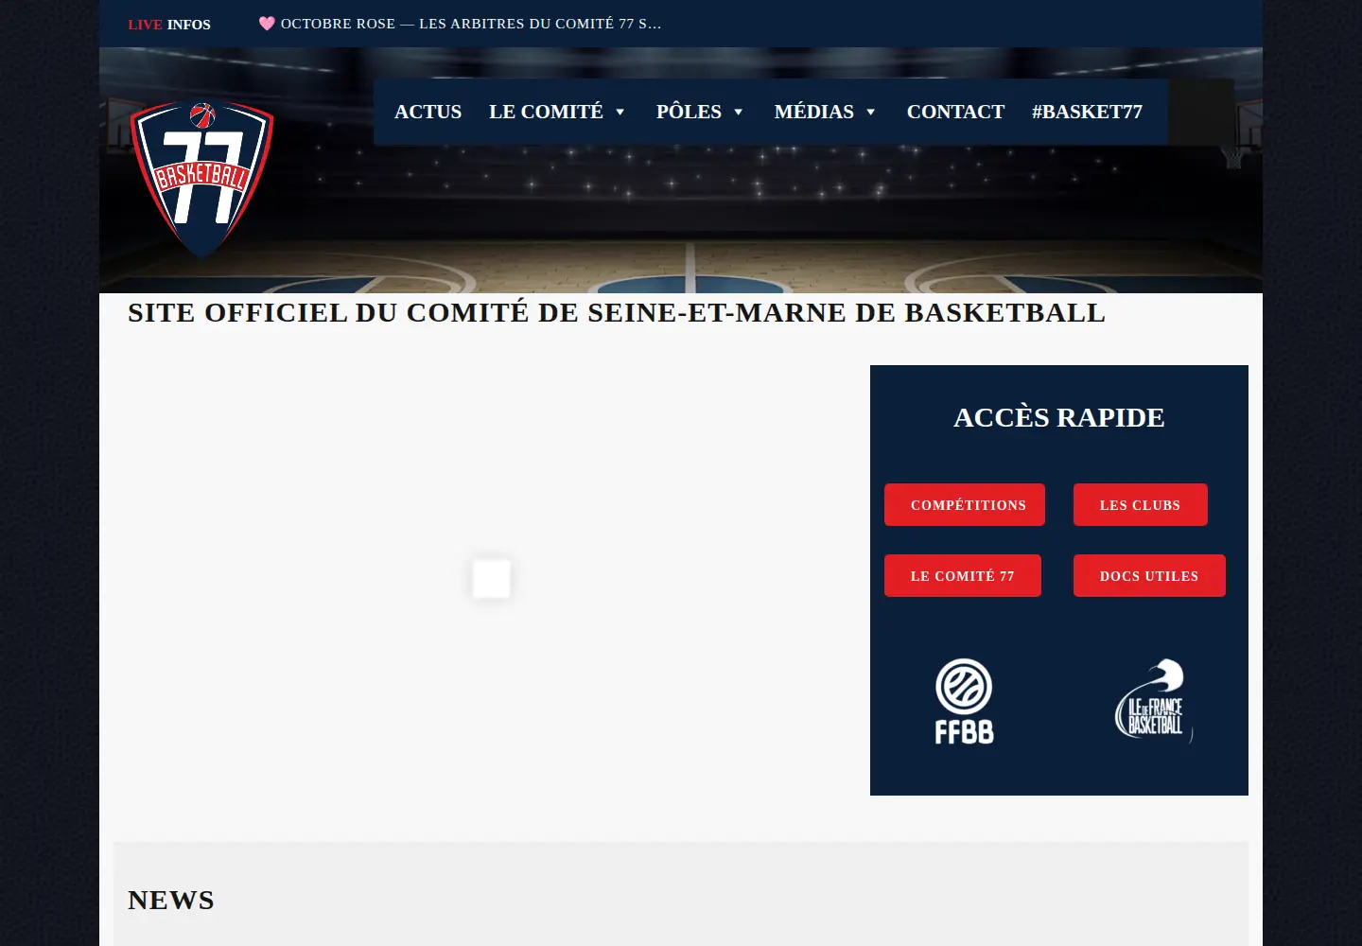Click the Site Officiel du Comité title

click(x=617, y=312)
